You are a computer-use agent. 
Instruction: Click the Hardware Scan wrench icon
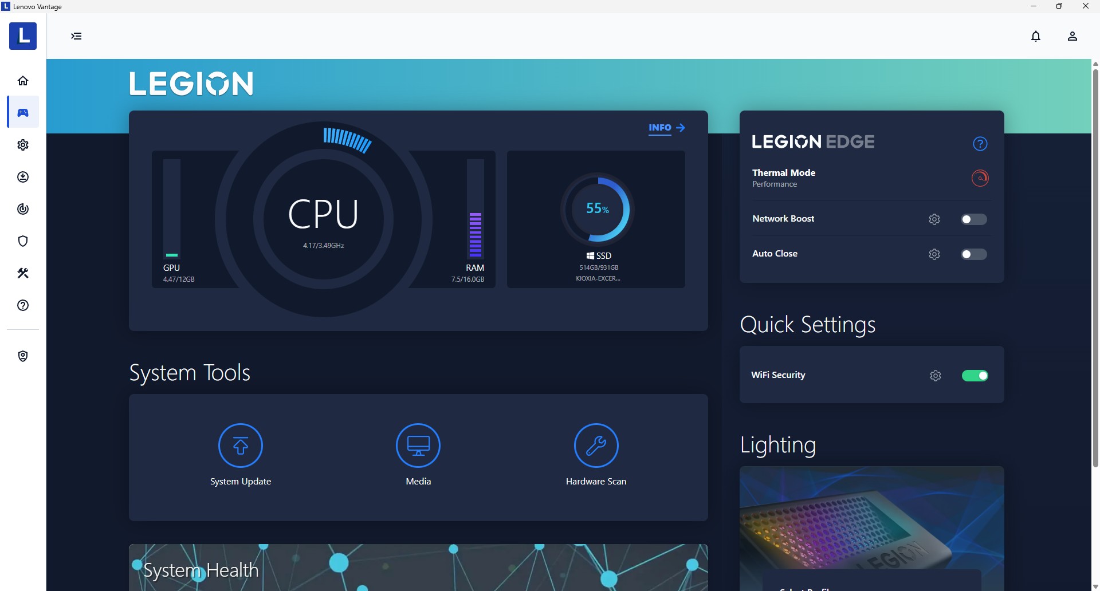[x=596, y=446]
